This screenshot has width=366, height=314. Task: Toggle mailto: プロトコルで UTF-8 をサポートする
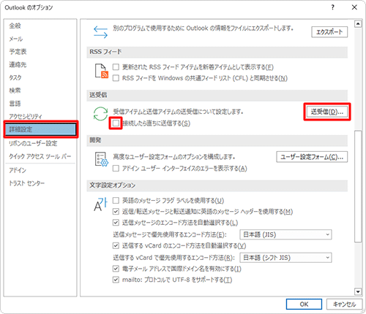(x=116, y=280)
